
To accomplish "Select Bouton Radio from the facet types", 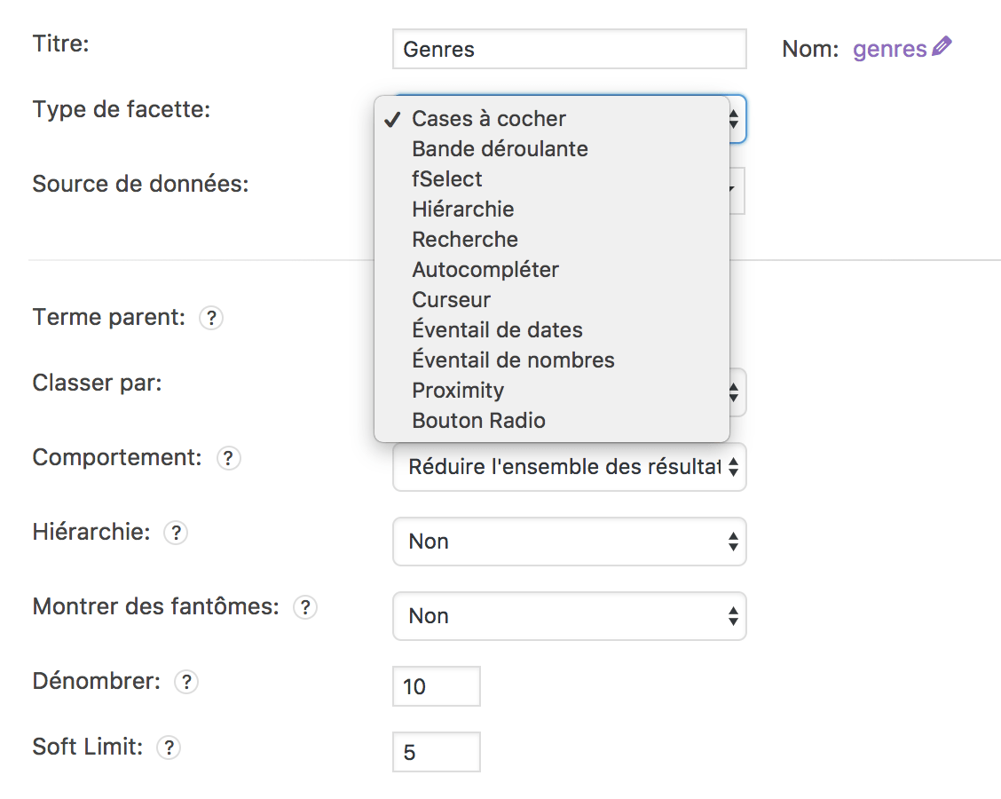I will tap(478, 420).
